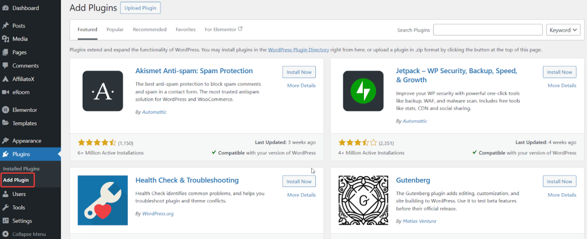Click the Settings sliders icon
This screenshot has height=239, width=587.
[5, 221]
